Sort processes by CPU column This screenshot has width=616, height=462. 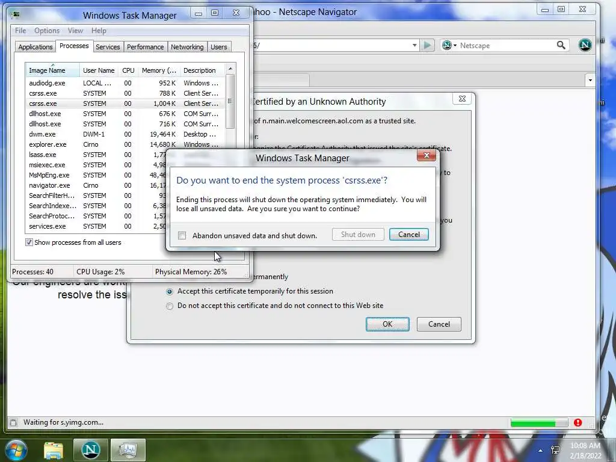(x=128, y=70)
